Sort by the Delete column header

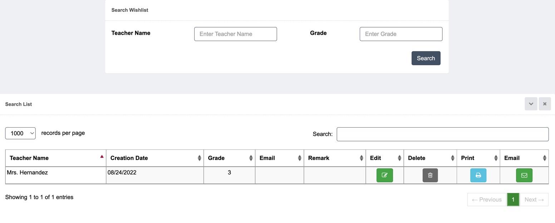[430, 158]
